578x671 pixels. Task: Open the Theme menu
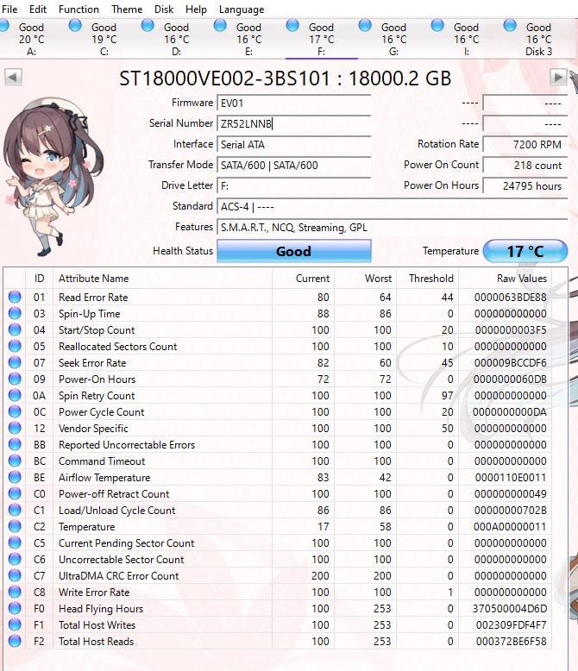coord(127,9)
